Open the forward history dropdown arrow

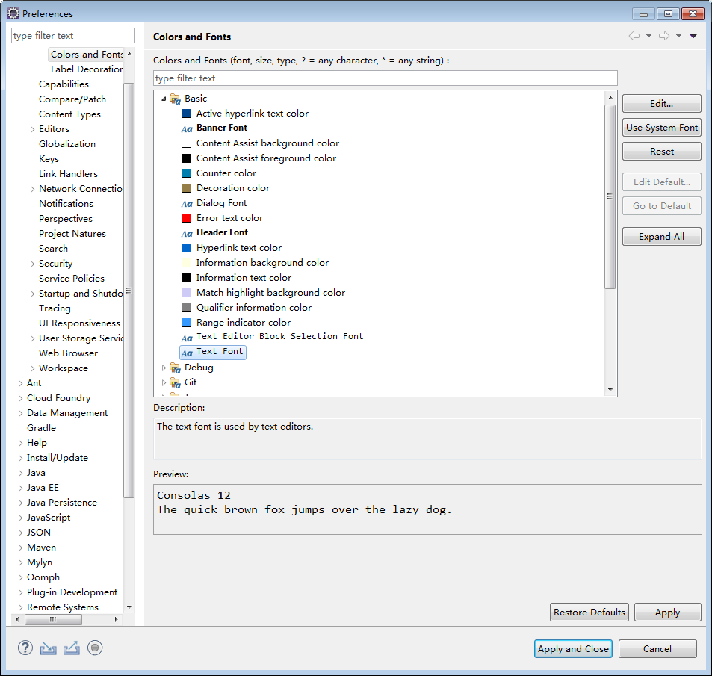click(678, 36)
